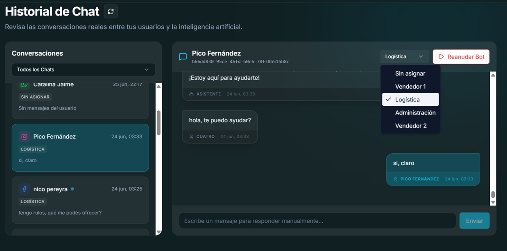This screenshot has height=251, width=507.
Task: Open the Todos los Chats filter dropdown
Action: pyautogui.click(x=84, y=69)
